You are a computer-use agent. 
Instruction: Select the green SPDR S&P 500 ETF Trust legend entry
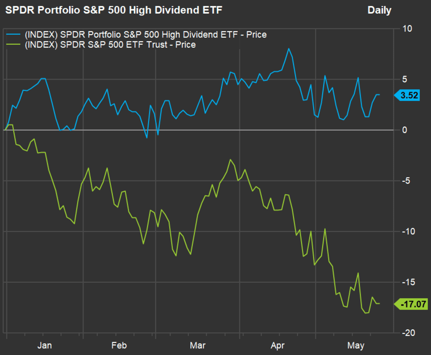101,45
